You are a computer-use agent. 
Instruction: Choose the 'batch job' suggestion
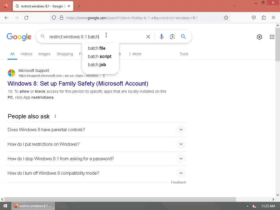tap(97, 65)
